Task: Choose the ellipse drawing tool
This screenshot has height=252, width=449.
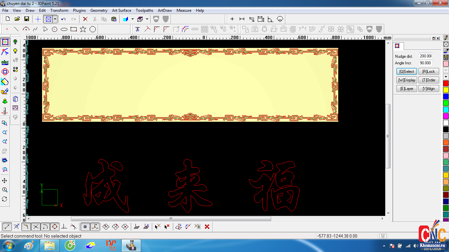Action: point(64,29)
